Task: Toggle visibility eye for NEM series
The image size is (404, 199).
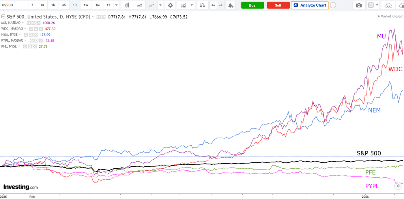Action: tap(26, 35)
